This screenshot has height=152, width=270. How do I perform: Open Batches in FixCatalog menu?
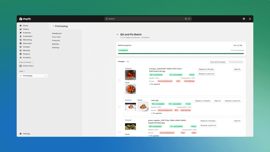coord(56,44)
